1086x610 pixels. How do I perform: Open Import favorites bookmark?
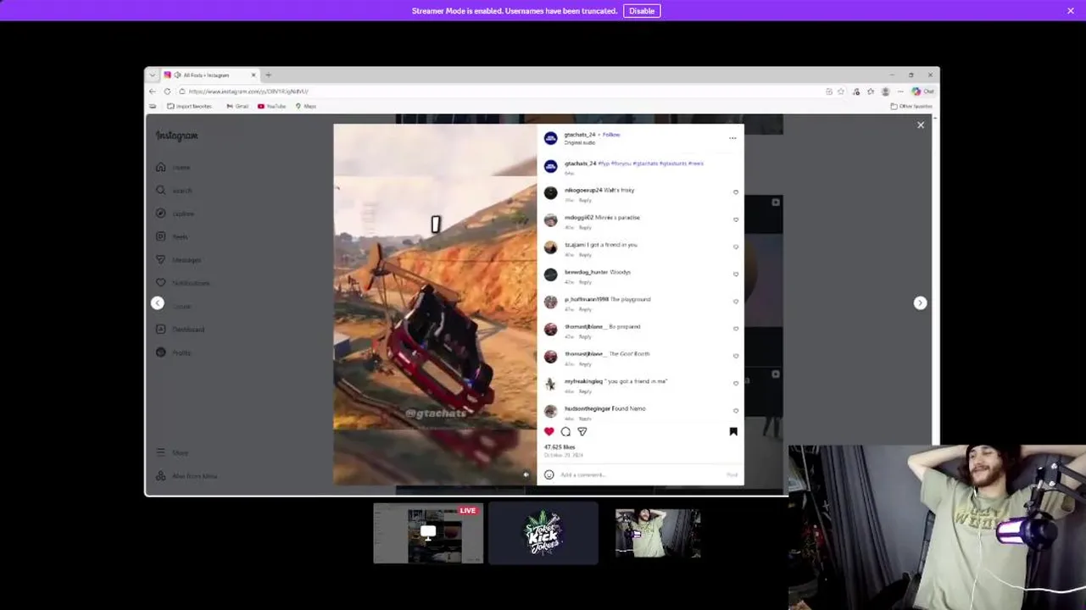(190, 106)
